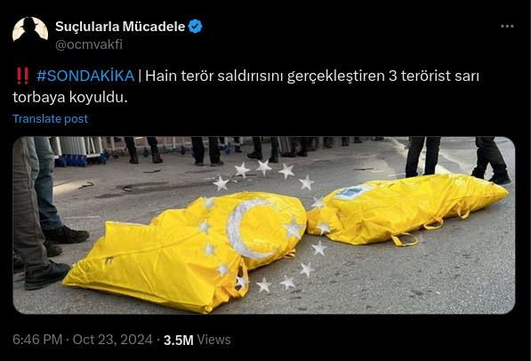The height and width of the screenshot is (361, 531).
Task: Click the #SONDAKİKA hashtag
Action: click(x=85, y=76)
